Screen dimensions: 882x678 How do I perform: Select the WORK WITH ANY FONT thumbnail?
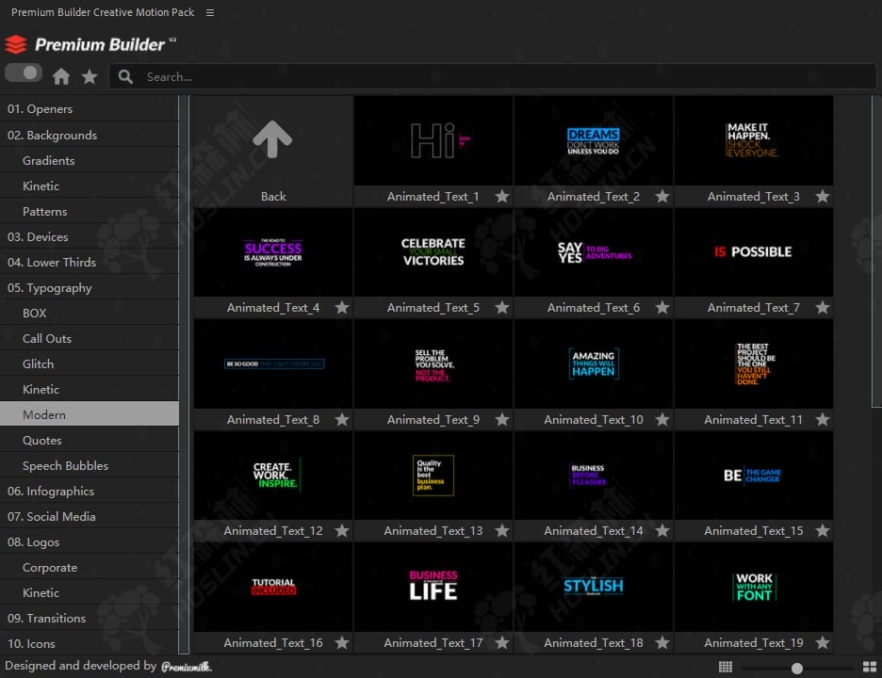click(x=754, y=587)
